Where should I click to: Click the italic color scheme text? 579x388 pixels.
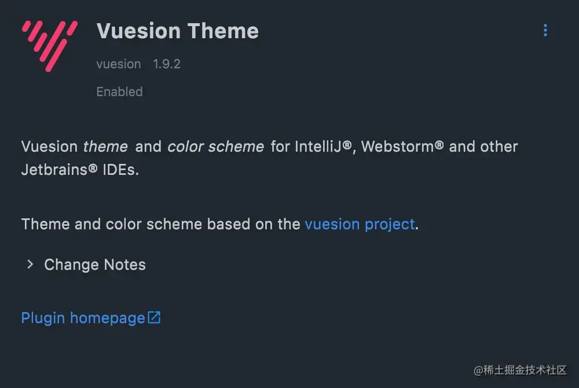coord(215,147)
